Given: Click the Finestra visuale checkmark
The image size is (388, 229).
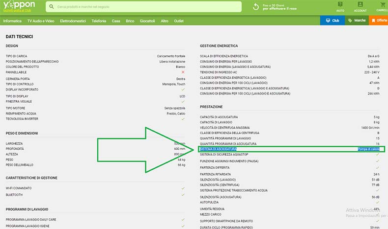Looking at the screenshot, I should [x=183, y=101].
